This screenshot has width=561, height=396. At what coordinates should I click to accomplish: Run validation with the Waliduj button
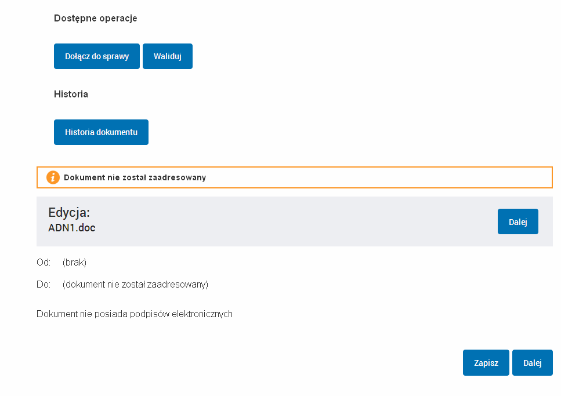[168, 56]
